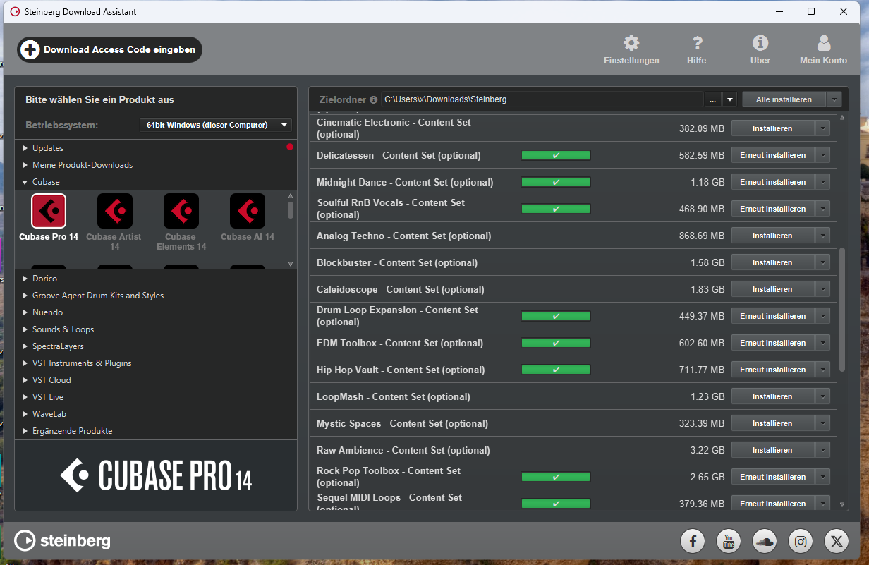Image resolution: width=869 pixels, height=565 pixels.
Task: Open the Über info icon
Action: (x=760, y=44)
